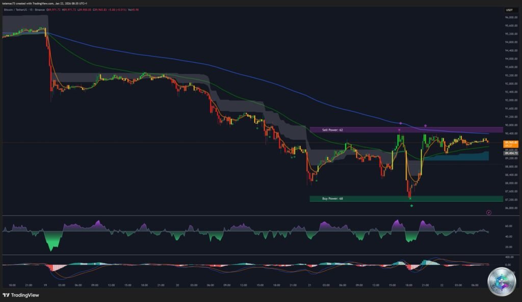Click the purple X marker in Sell Power zone

click(400, 130)
